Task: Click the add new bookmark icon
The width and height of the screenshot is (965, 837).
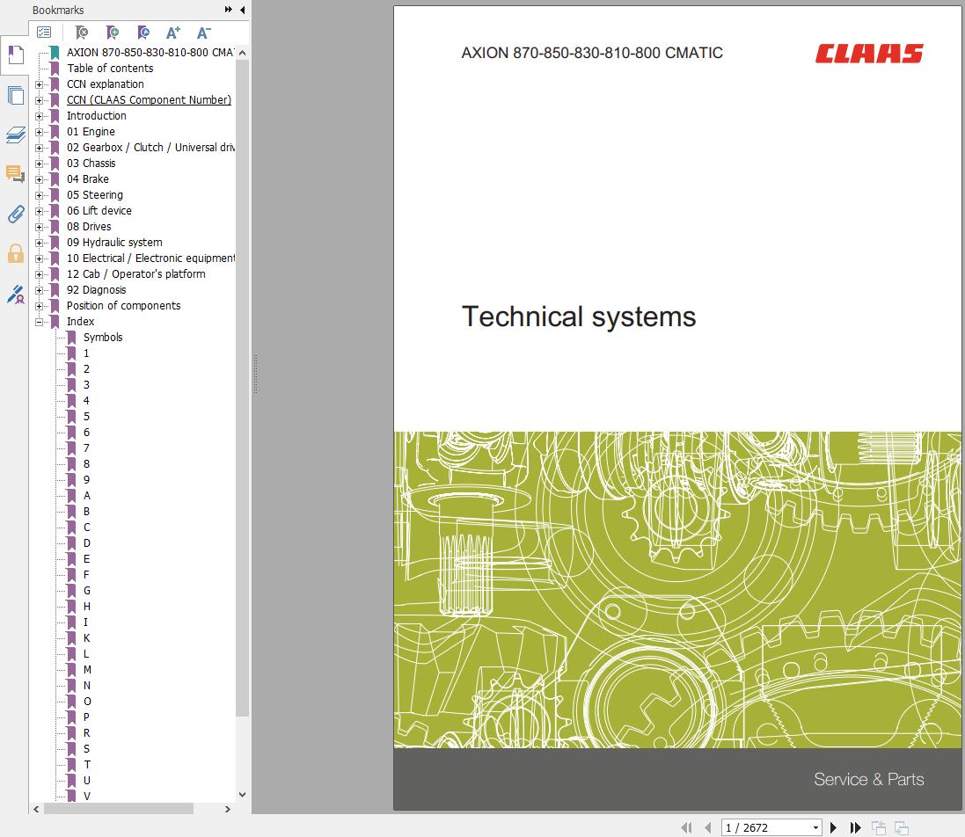Action: 112,33
